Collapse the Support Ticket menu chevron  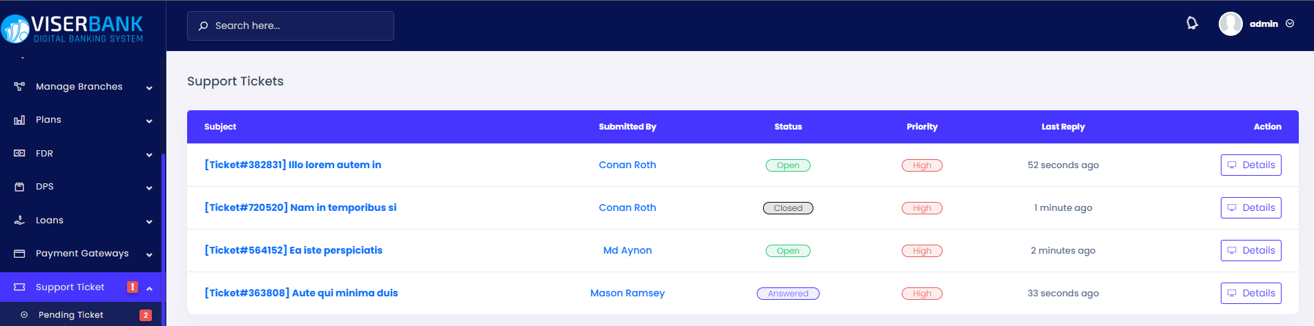point(149,288)
